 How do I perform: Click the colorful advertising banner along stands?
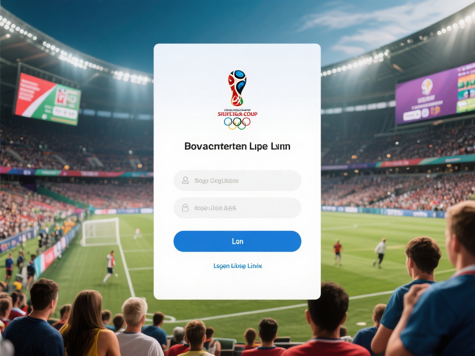(76, 173)
